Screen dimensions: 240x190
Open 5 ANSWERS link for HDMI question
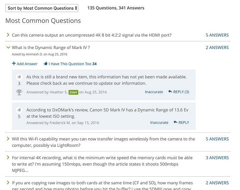(217, 35)
